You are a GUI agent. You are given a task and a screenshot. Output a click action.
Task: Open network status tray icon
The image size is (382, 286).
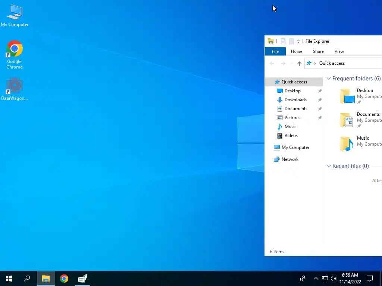tap(325, 279)
